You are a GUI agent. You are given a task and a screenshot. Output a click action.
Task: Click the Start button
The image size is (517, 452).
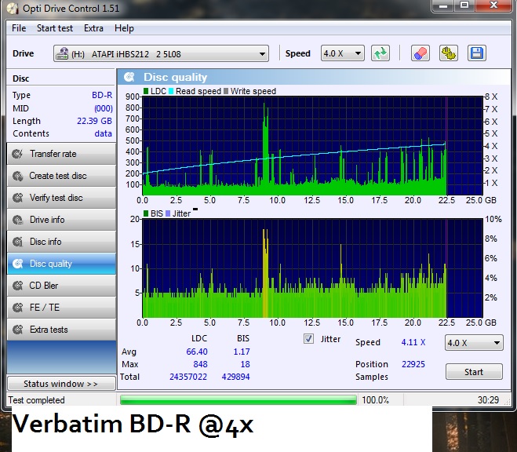point(474,372)
